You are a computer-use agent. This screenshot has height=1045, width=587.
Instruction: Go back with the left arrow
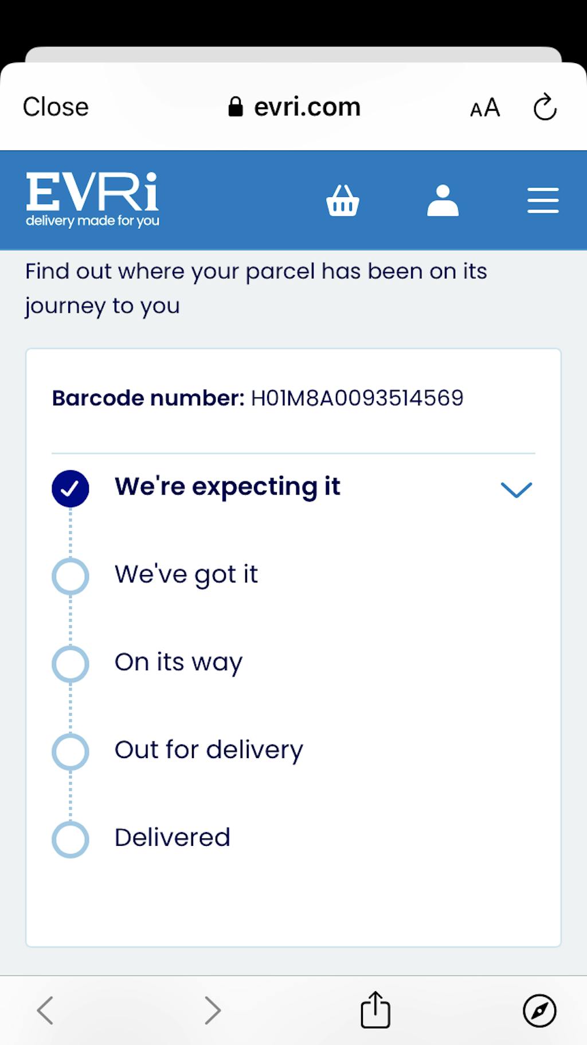[x=45, y=1010]
